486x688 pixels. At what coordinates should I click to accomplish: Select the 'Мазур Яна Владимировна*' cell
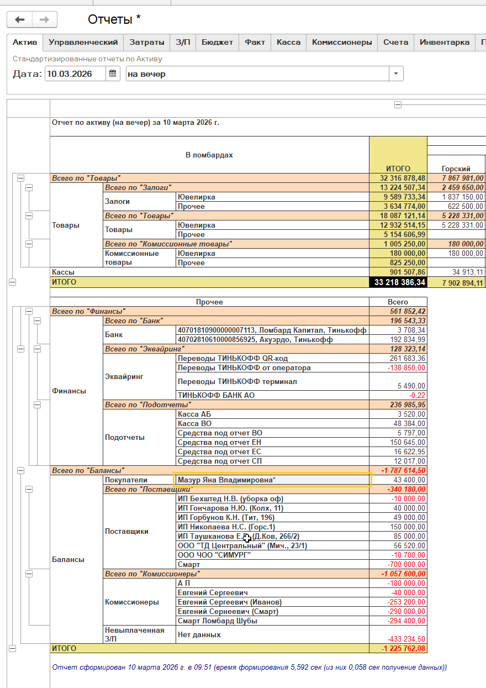coord(272,480)
